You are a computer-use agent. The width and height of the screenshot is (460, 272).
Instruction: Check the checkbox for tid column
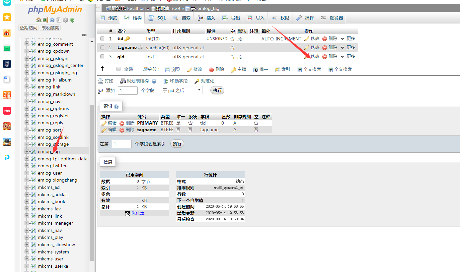pos(102,39)
